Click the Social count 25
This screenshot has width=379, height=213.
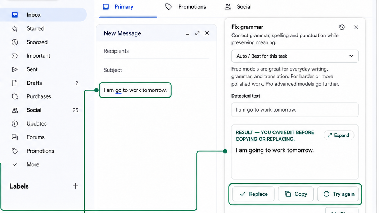pyautogui.click(x=76, y=110)
